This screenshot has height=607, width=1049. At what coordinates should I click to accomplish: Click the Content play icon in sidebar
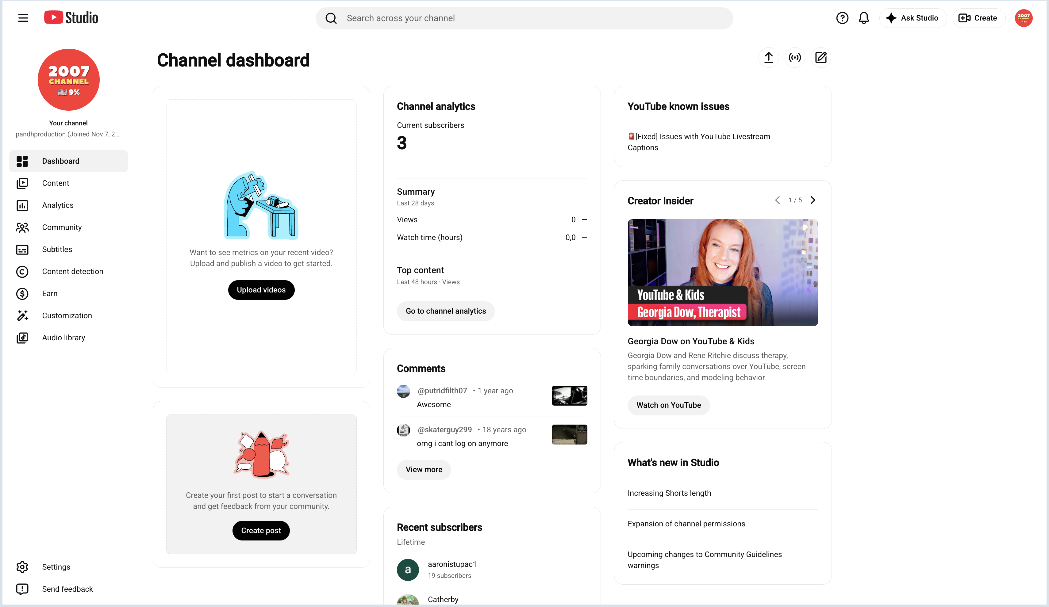[22, 183]
